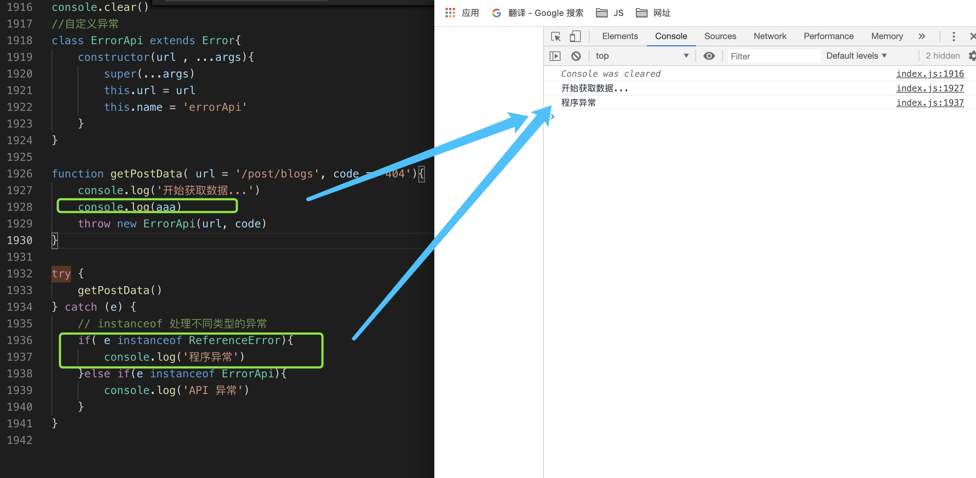Show the console sidebar panel

[555, 56]
